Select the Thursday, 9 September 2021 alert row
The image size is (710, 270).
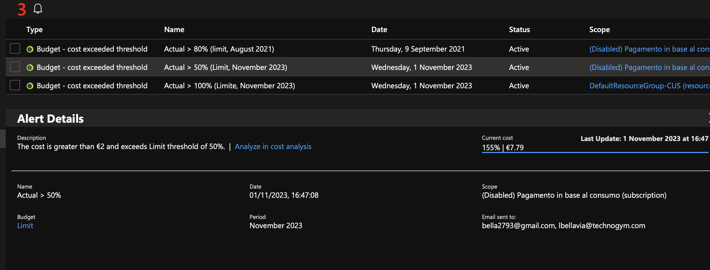pyautogui.click(x=418, y=49)
